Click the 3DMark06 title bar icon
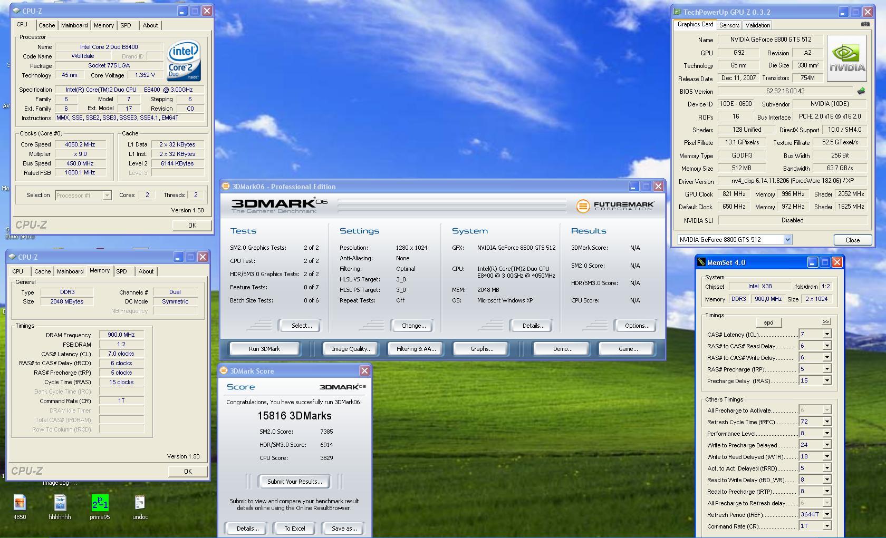The height and width of the screenshot is (538, 886). click(226, 186)
